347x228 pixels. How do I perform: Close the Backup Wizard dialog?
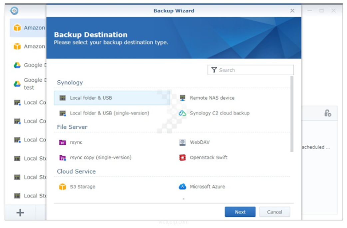click(292, 11)
